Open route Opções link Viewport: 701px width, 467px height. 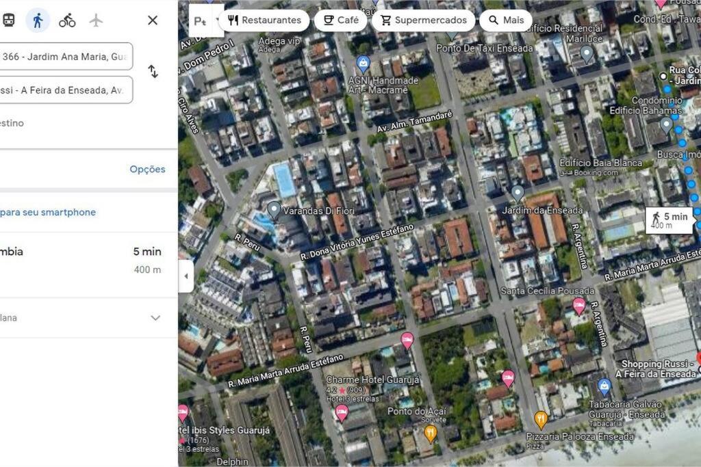coord(148,169)
